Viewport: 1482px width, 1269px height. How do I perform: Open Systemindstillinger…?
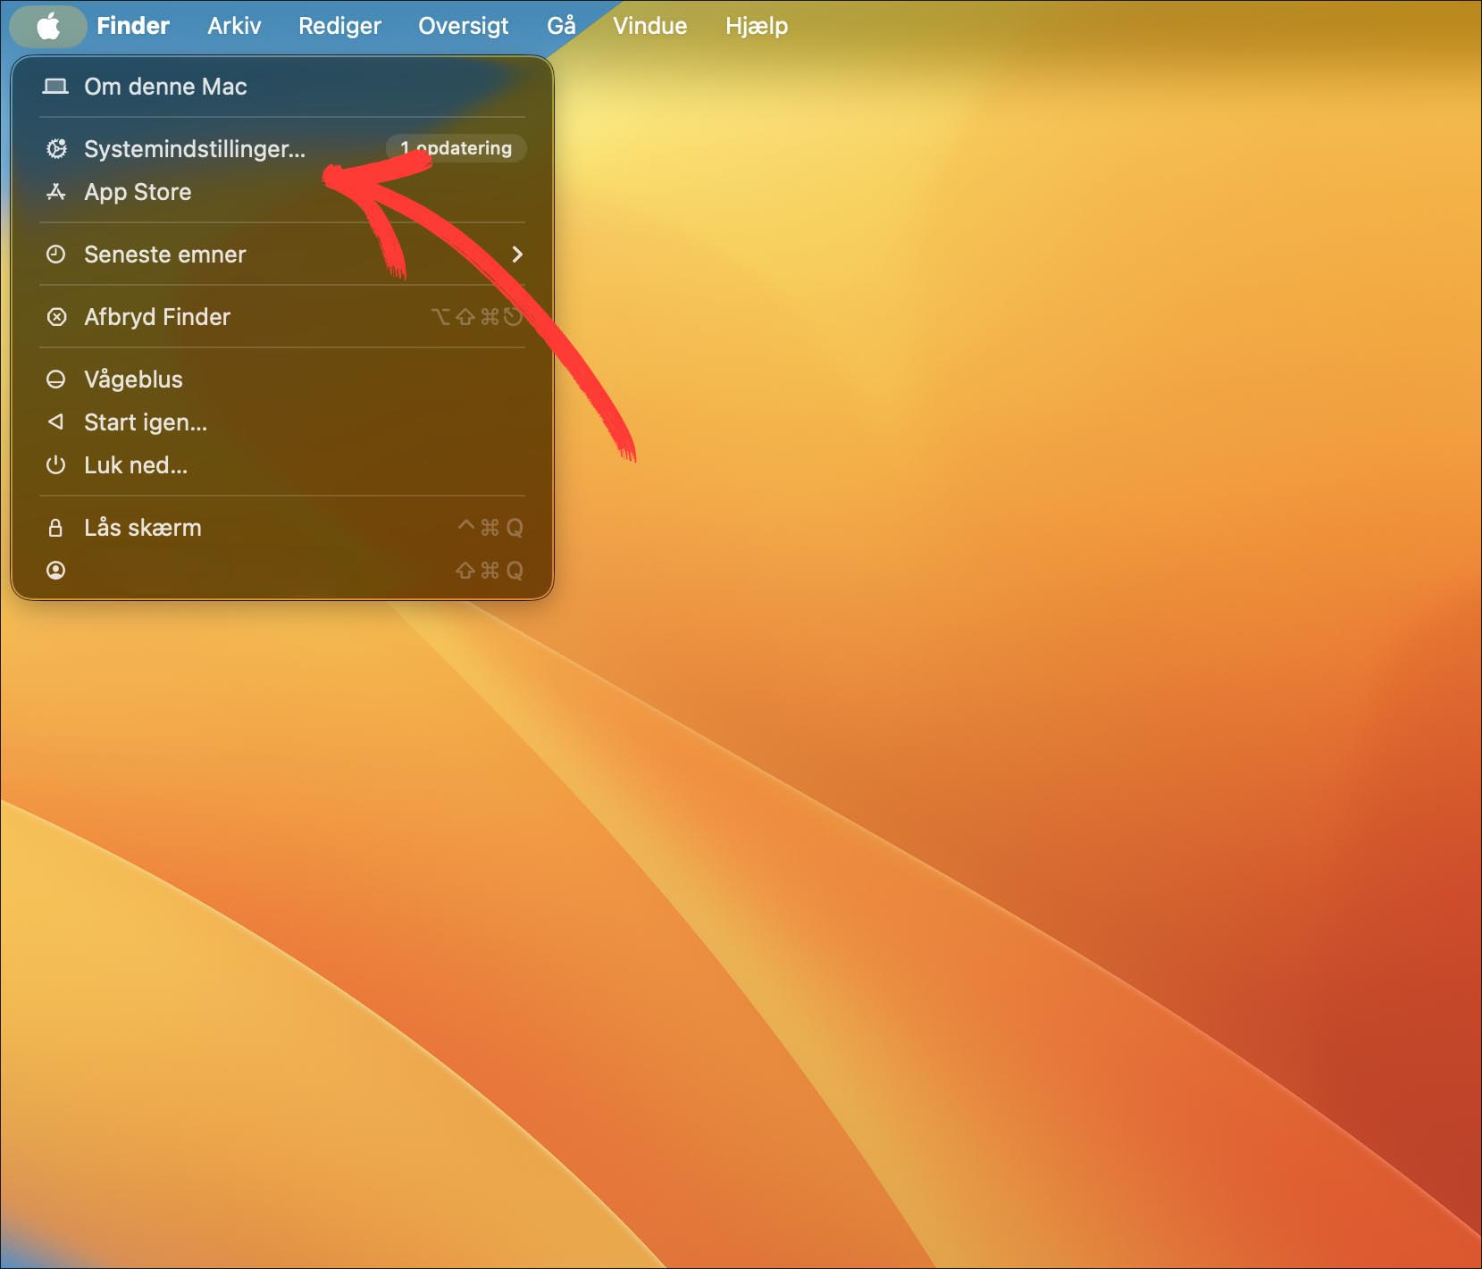[x=282, y=148]
